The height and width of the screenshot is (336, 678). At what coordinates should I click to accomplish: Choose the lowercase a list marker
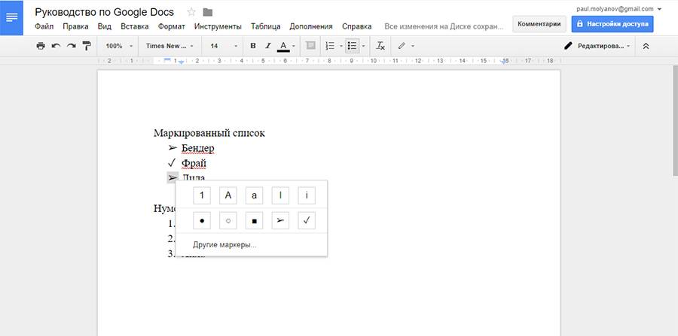(255, 195)
